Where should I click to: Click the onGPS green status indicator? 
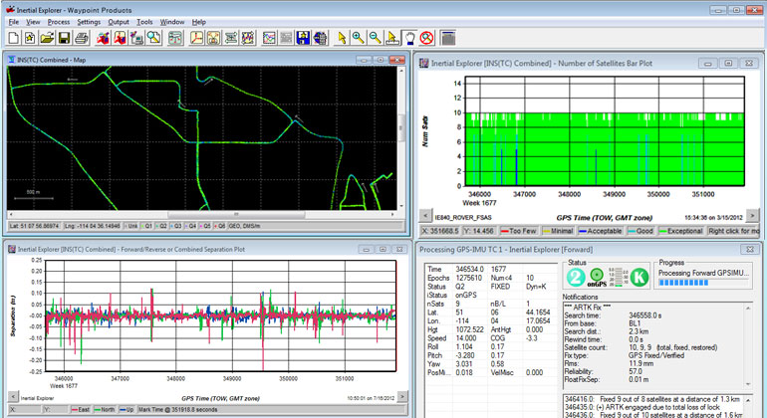(x=597, y=277)
